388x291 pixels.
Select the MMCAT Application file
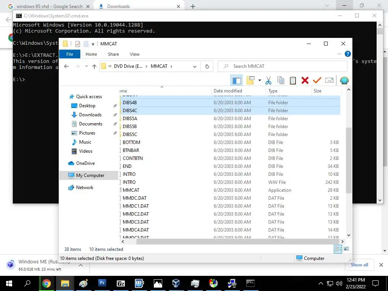[x=230, y=190]
